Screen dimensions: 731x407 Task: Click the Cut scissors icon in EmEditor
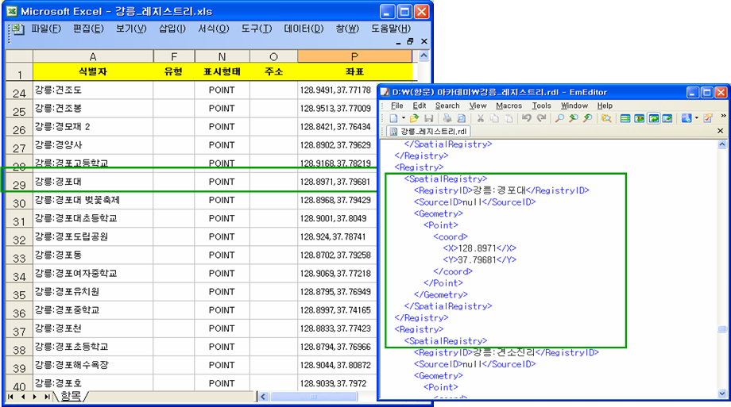(x=480, y=118)
